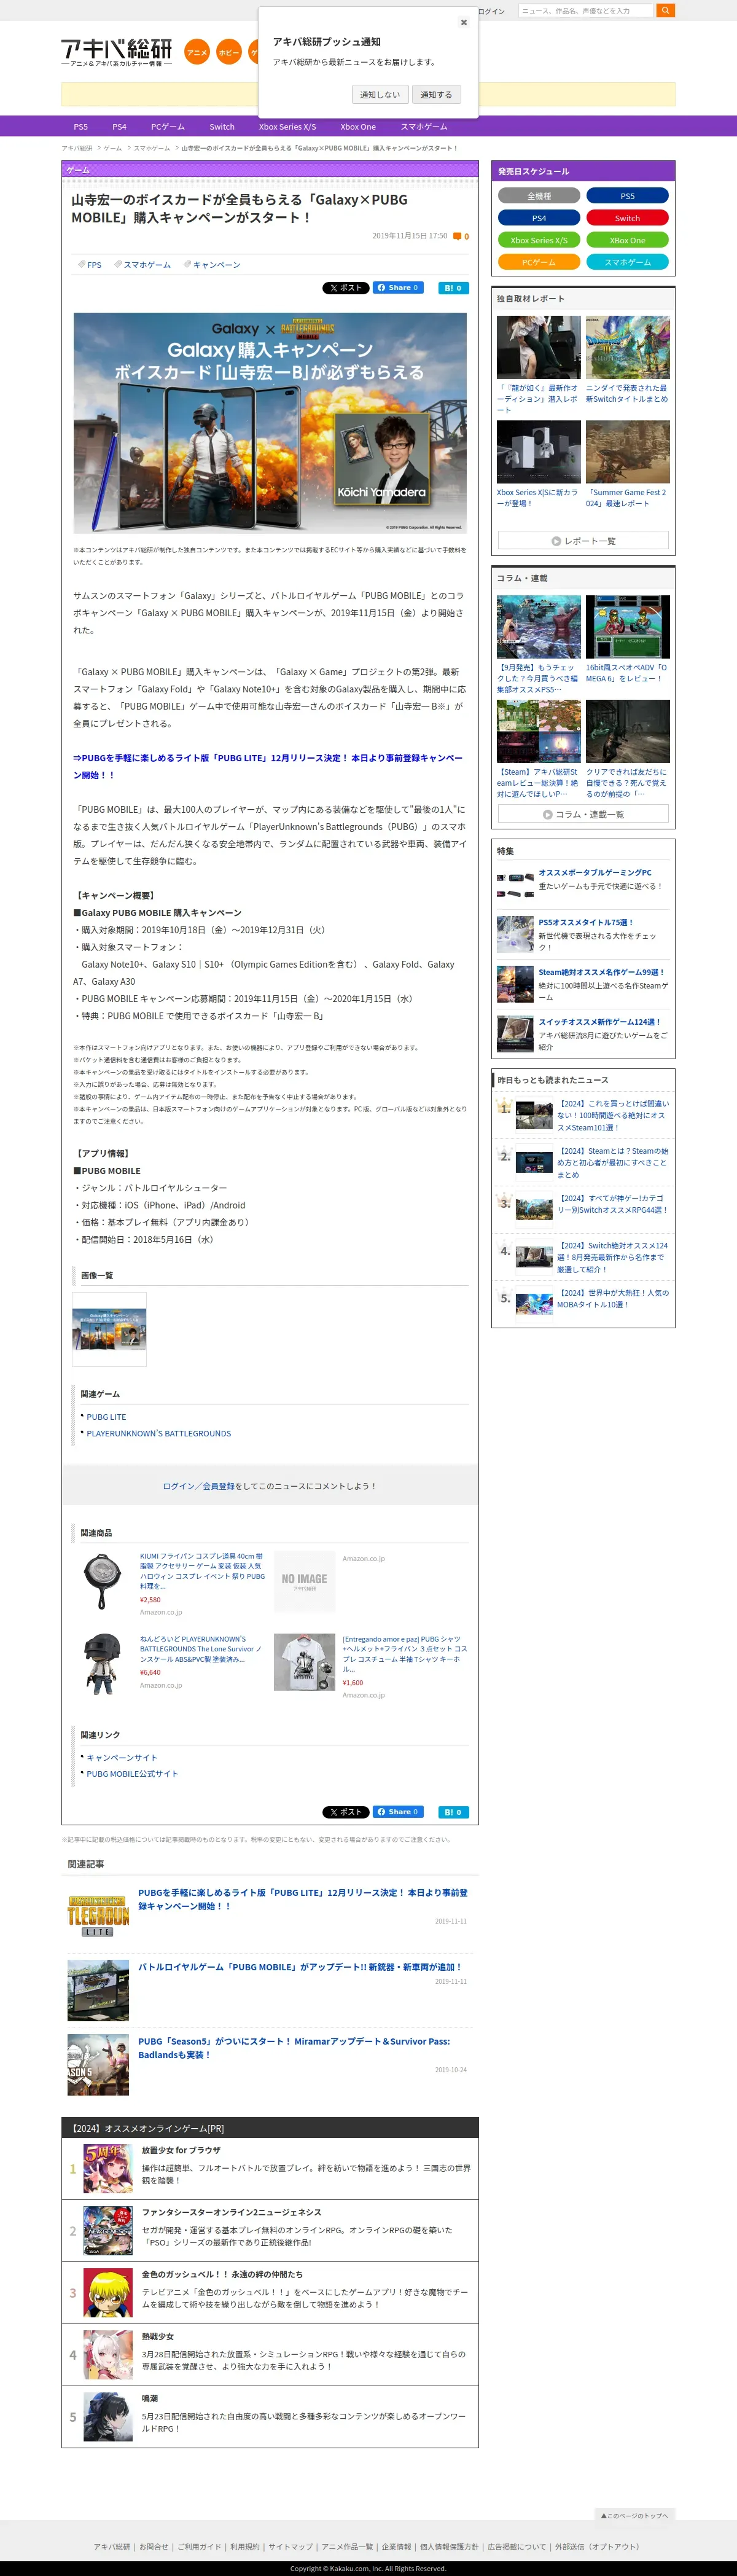Viewport: 737px width, 2576px height.
Task: Click the orange アニメ circle icon
Action: [197, 52]
